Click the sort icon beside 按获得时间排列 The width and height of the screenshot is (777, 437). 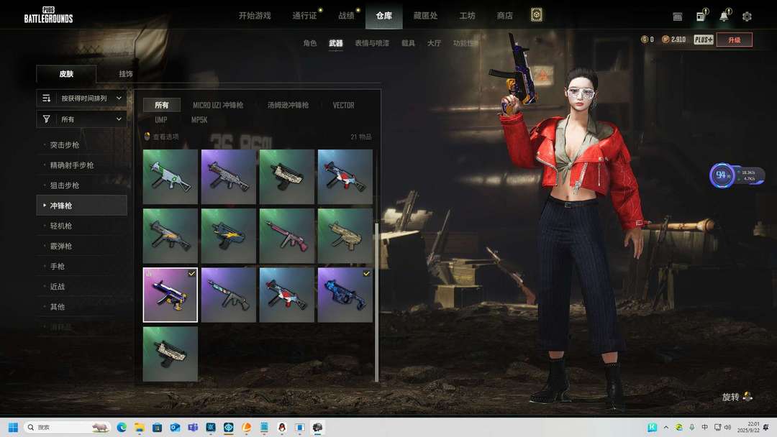coord(47,98)
